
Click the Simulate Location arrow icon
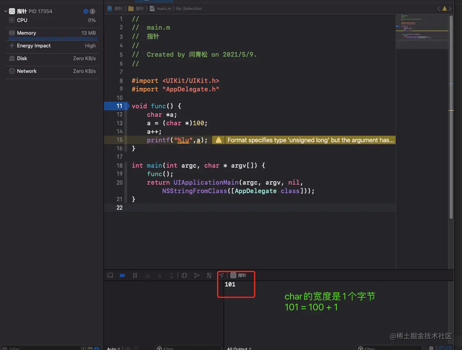tap(221, 275)
